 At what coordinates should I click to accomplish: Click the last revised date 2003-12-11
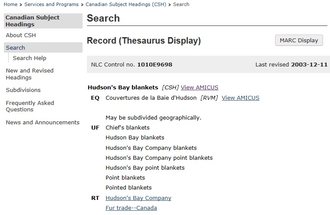309,65
